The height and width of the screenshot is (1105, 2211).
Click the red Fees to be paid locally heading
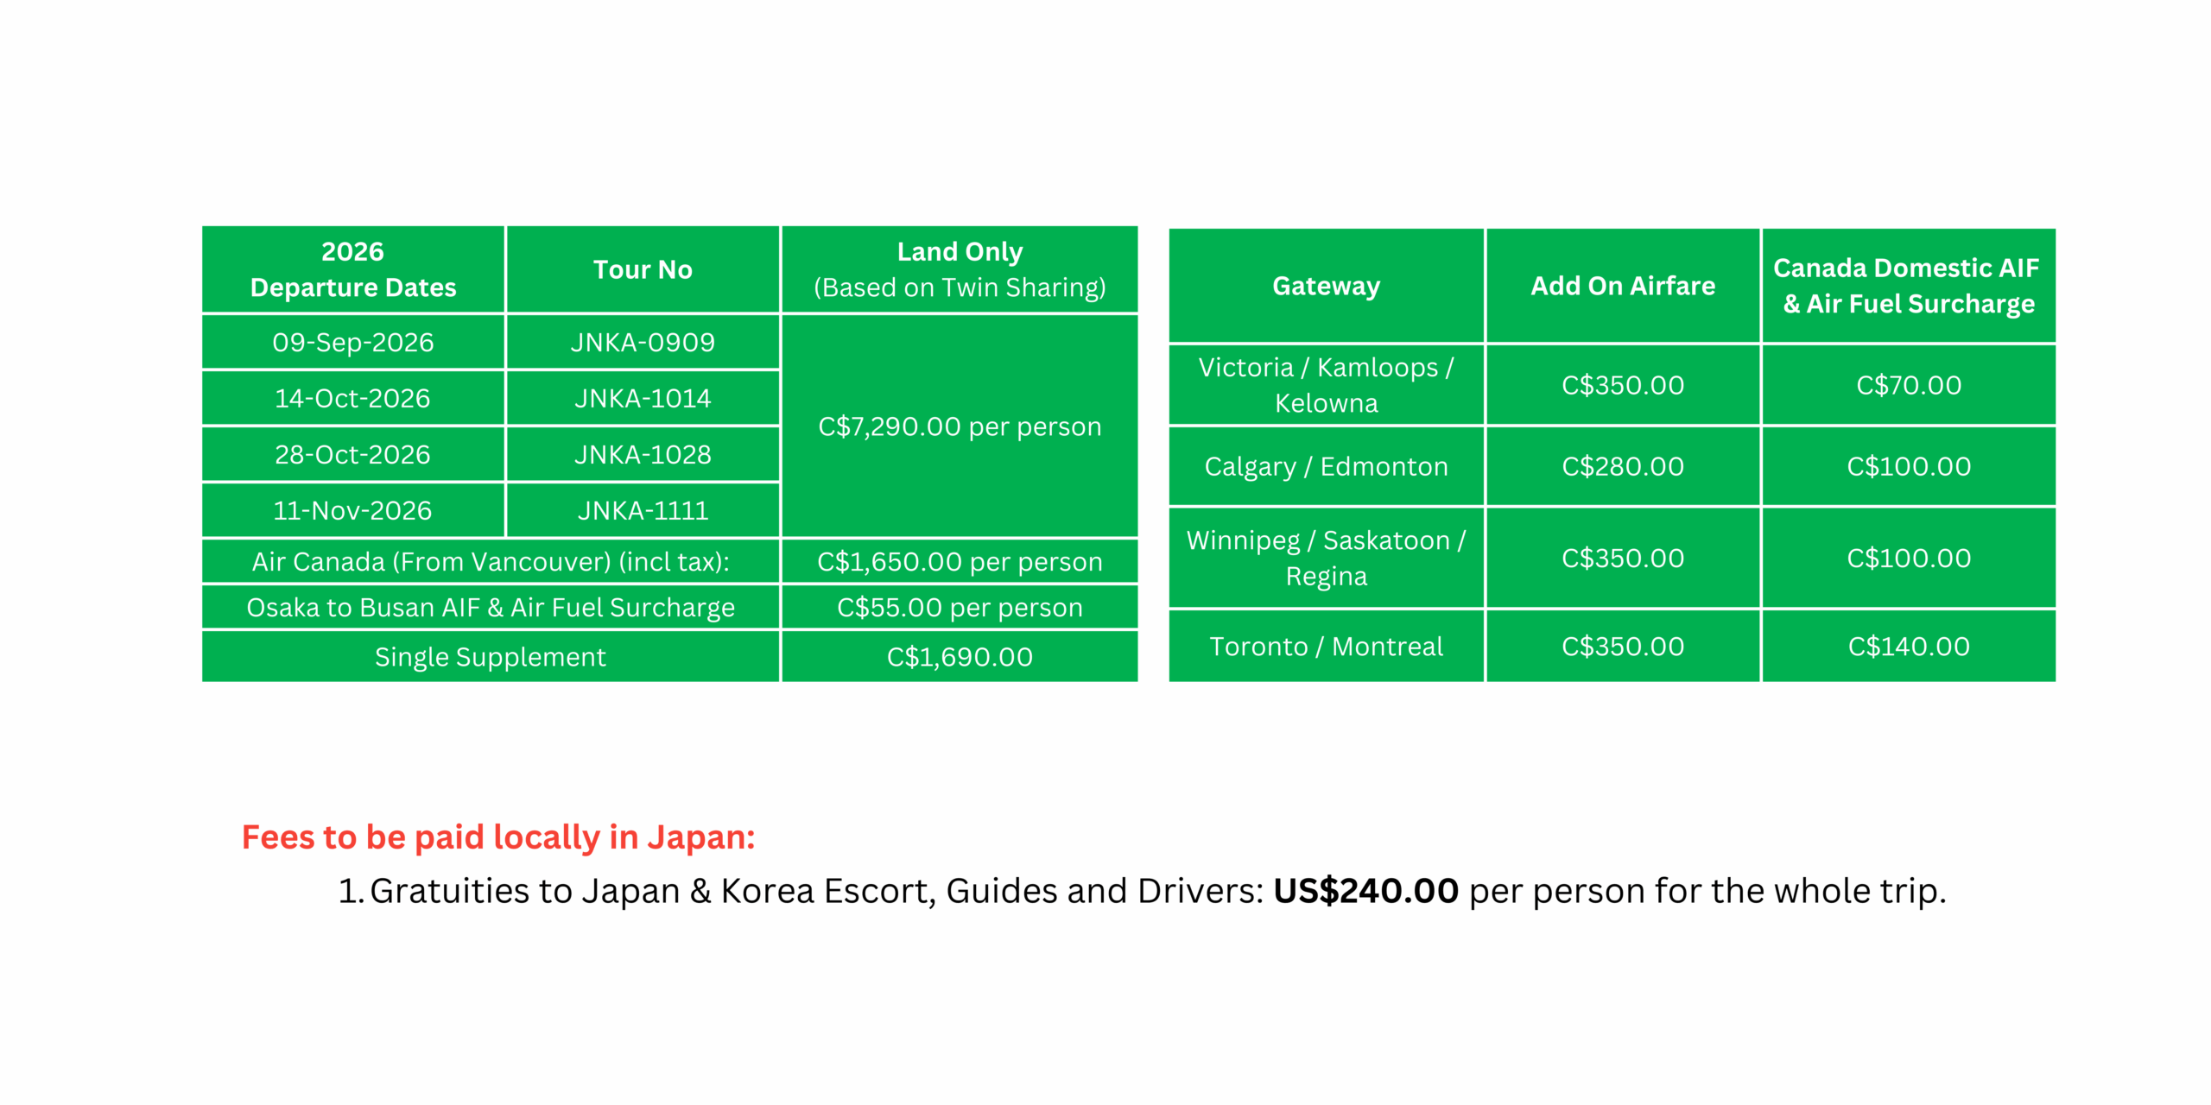tap(498, 837)
